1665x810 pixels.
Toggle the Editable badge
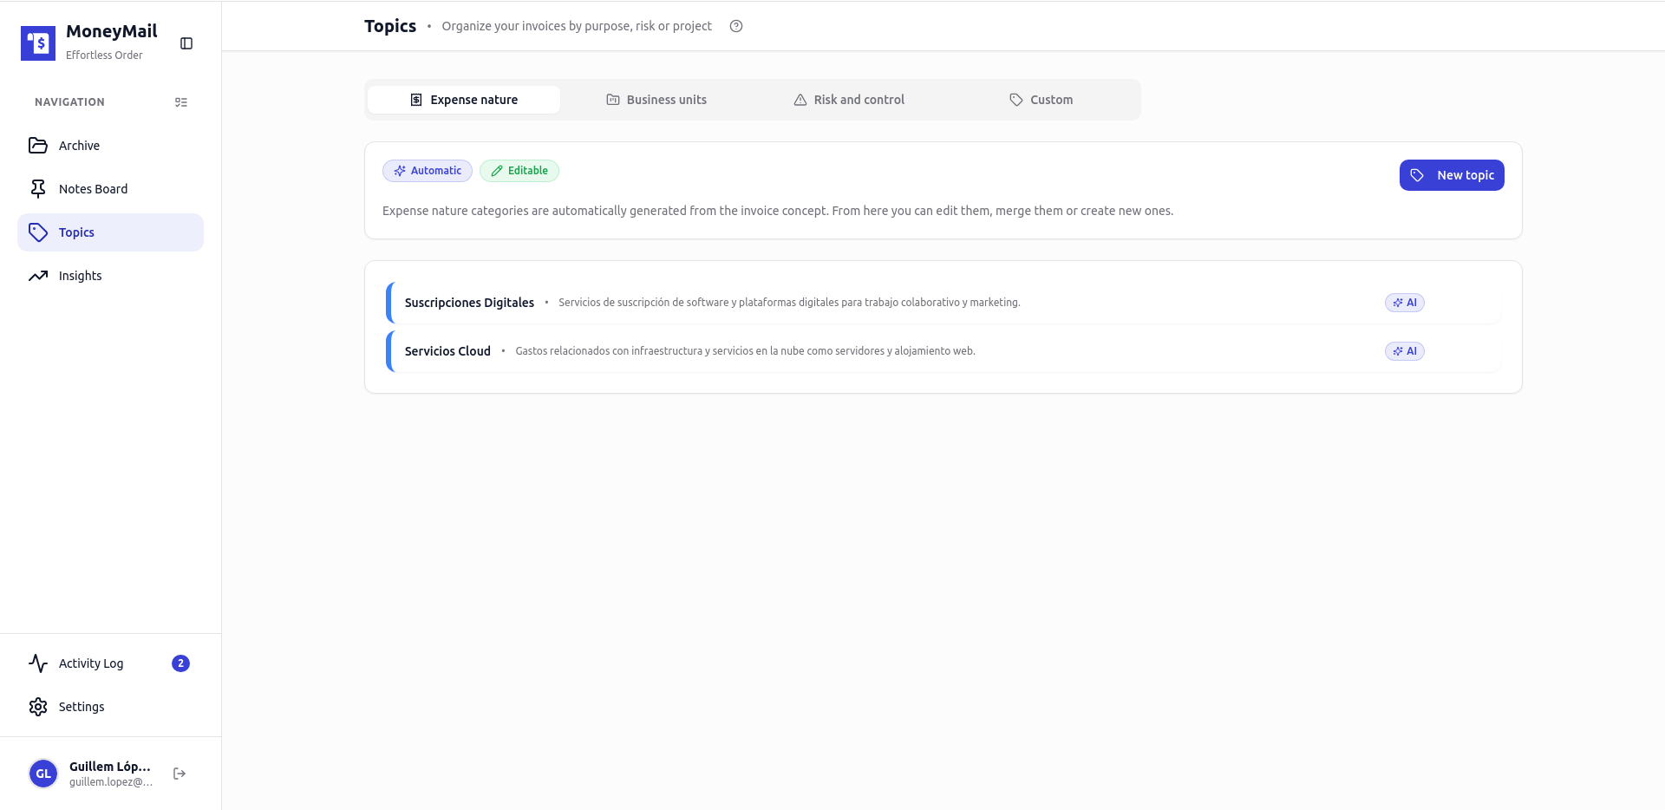519,171
